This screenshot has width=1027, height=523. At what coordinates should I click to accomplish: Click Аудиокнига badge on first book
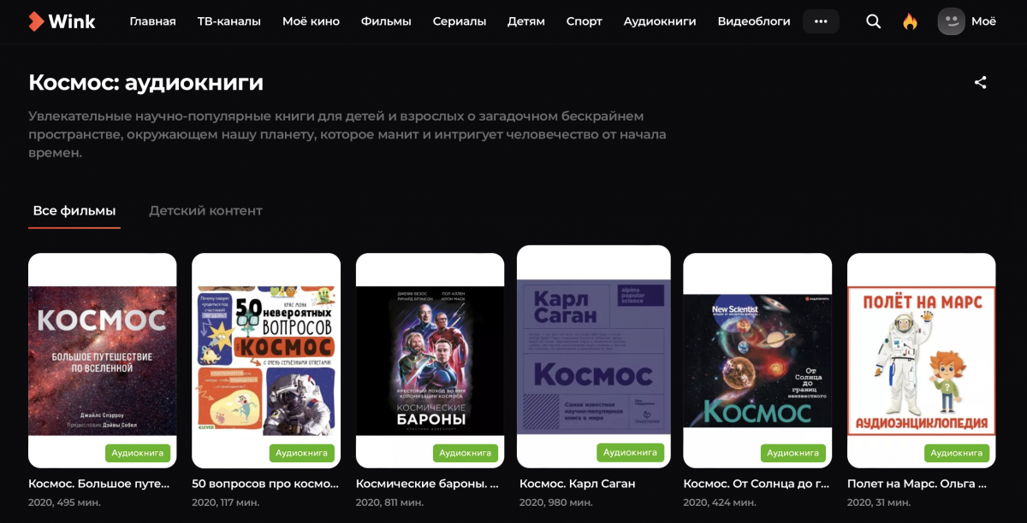point(138,453)
